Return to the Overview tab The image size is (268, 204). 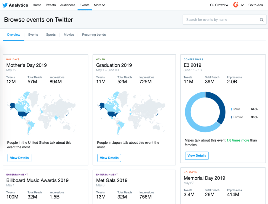click(13, 35)
